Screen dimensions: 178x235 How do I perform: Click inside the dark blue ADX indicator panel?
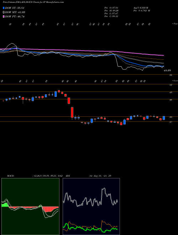[x=91, y=207]
